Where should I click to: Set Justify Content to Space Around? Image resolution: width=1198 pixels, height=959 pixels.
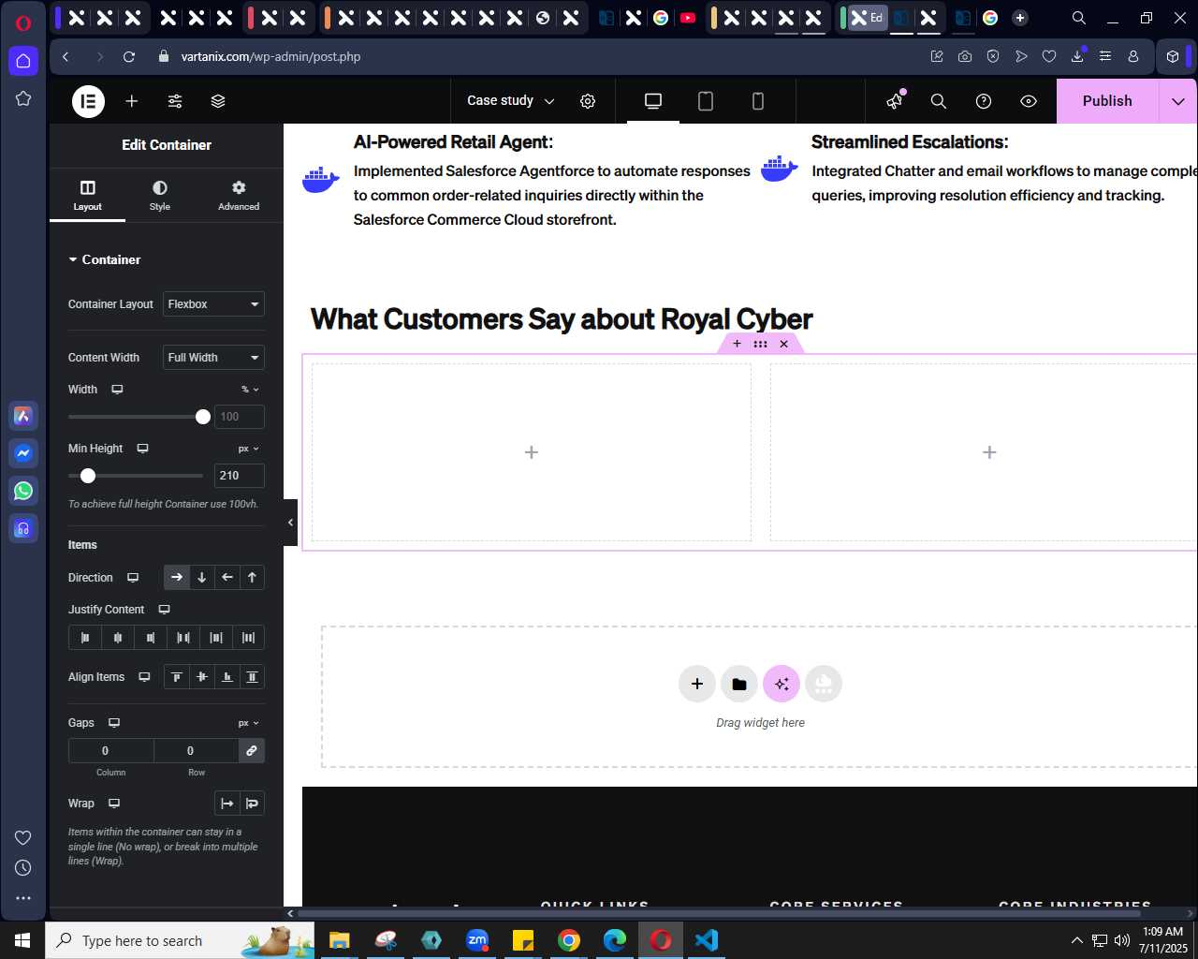(216, 638)
